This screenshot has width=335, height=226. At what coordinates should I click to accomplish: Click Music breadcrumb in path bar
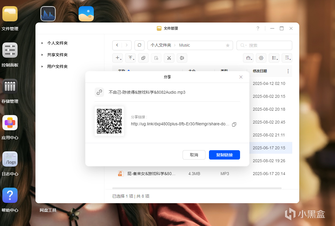(185, 45)
